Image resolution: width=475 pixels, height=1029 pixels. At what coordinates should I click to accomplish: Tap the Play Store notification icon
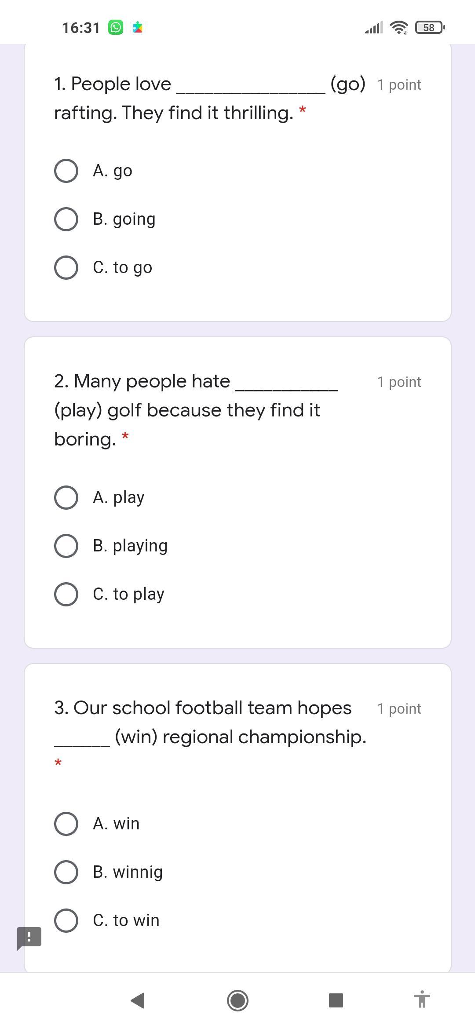pos(138,28)
